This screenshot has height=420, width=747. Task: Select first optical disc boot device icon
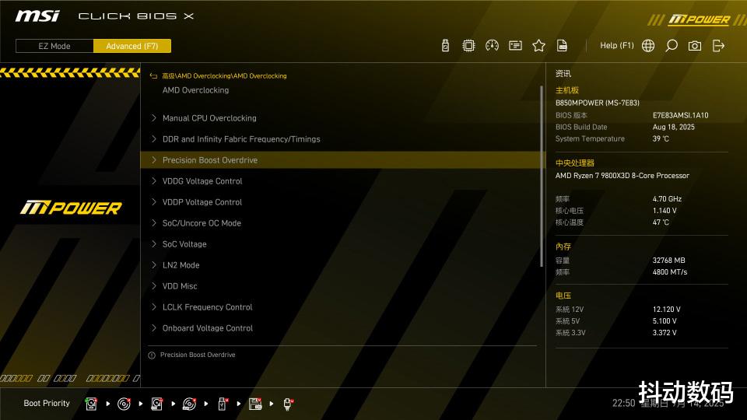tap(124, 404)
